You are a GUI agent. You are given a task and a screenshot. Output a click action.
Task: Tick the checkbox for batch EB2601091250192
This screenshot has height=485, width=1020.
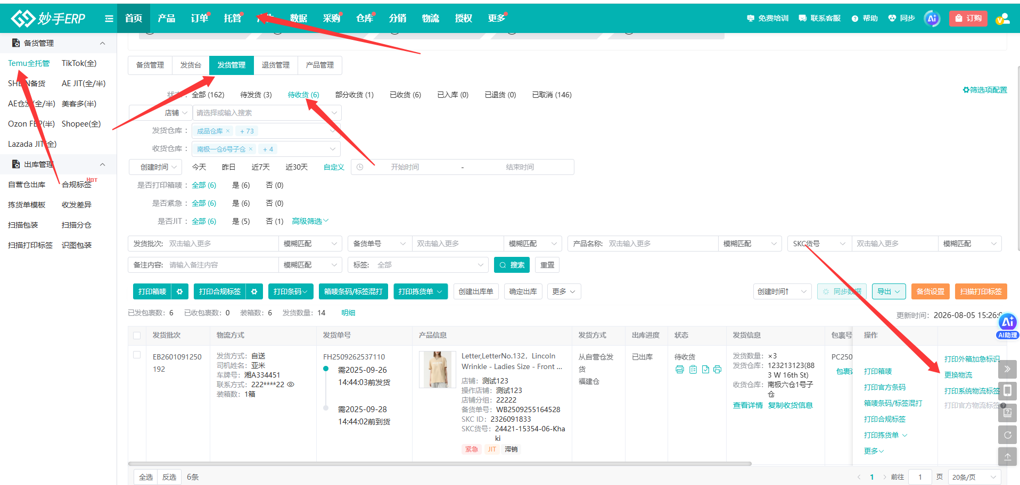coord(137,355)
